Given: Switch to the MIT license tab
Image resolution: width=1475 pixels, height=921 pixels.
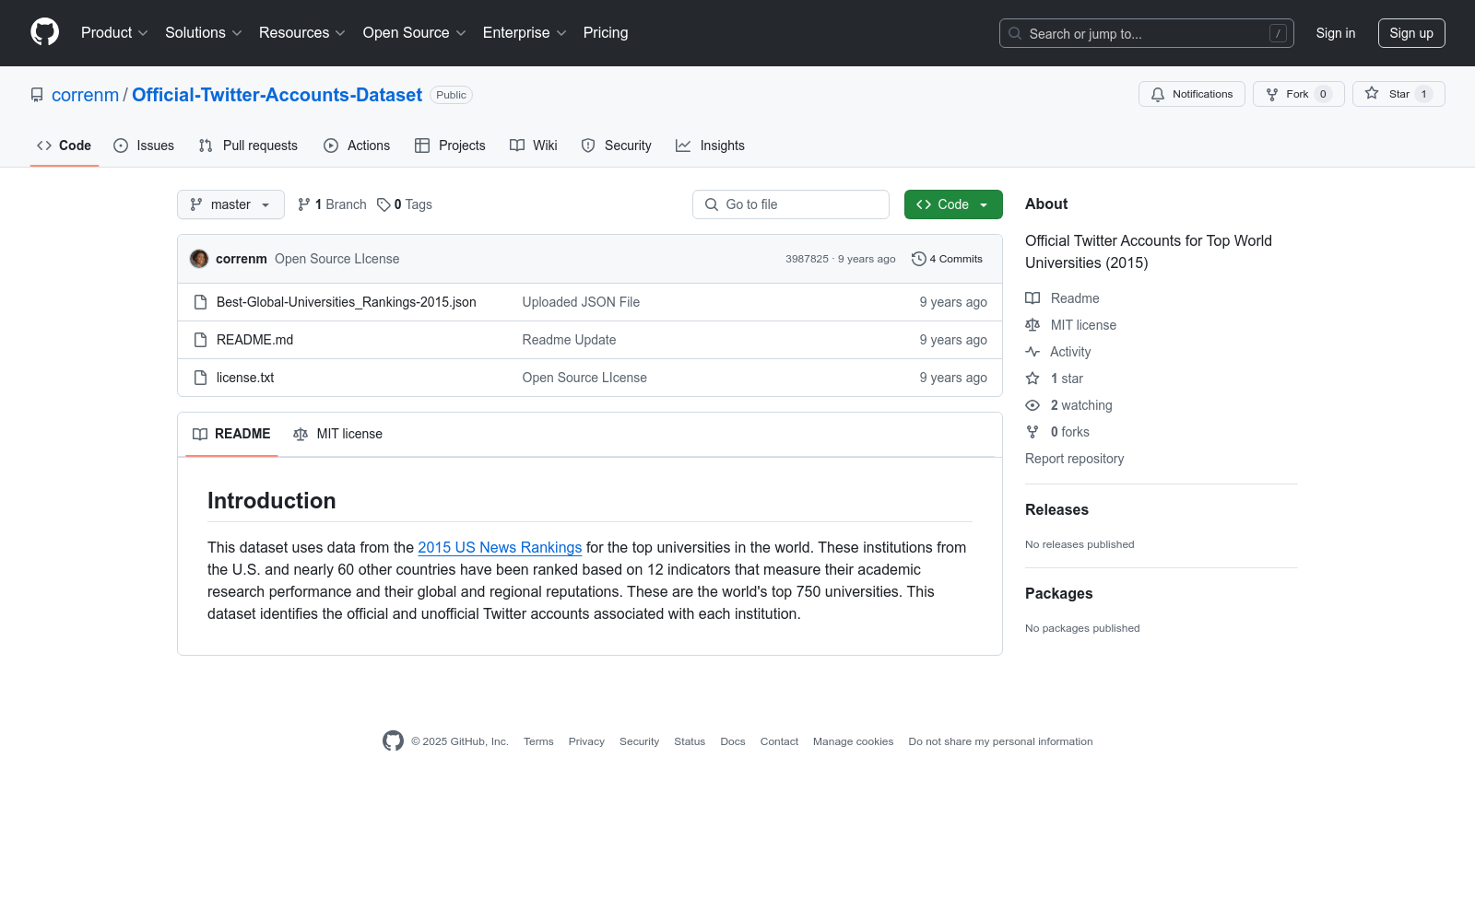Looking at the screenshot, I should (x=337, y=434).
